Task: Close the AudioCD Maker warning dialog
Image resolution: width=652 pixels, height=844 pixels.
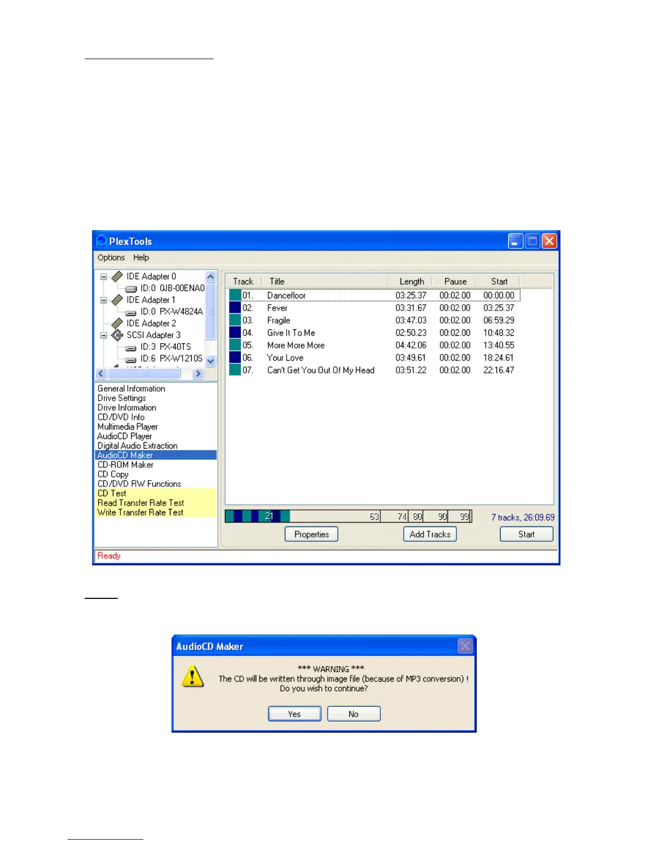Action: 465,646
